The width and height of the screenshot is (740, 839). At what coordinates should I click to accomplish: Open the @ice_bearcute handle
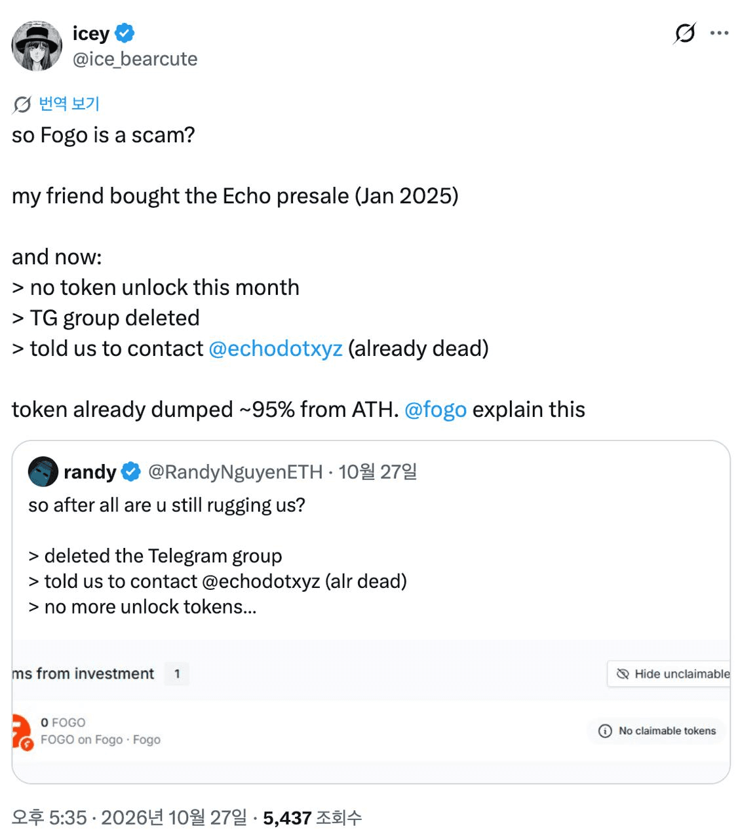135,59
